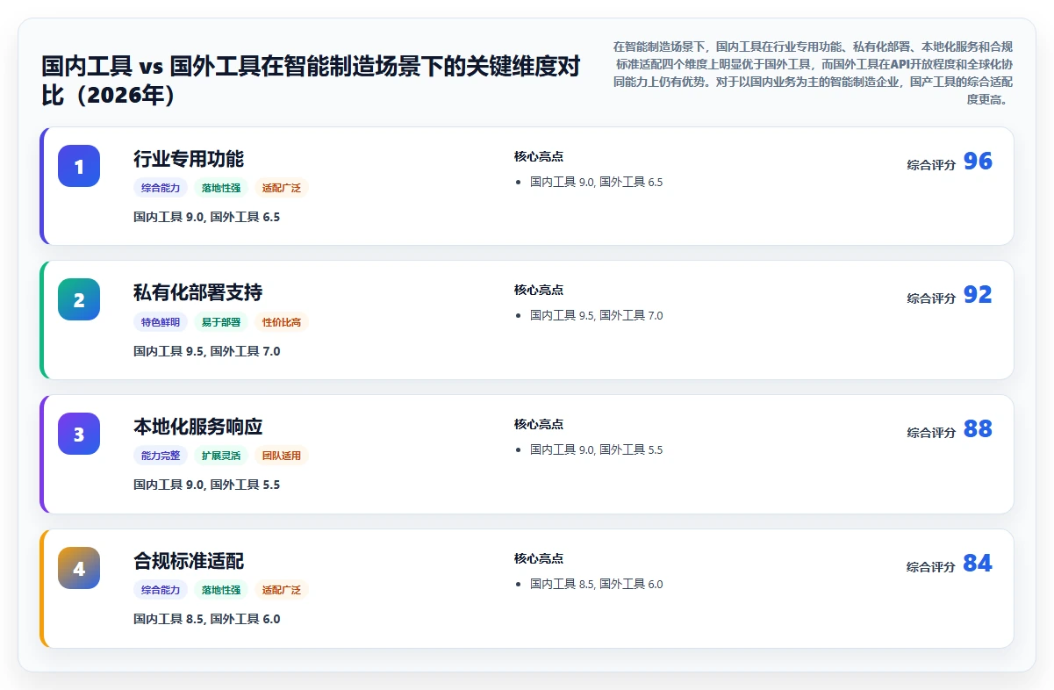Viewport: 1054px width, 690px height.
Task: Click bold text 国内工具 8.5, 国外工具 6.0
Action: click(207, 619)
